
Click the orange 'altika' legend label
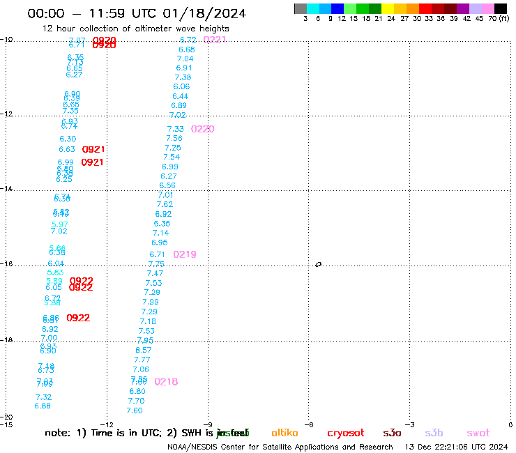pos(284,433)
